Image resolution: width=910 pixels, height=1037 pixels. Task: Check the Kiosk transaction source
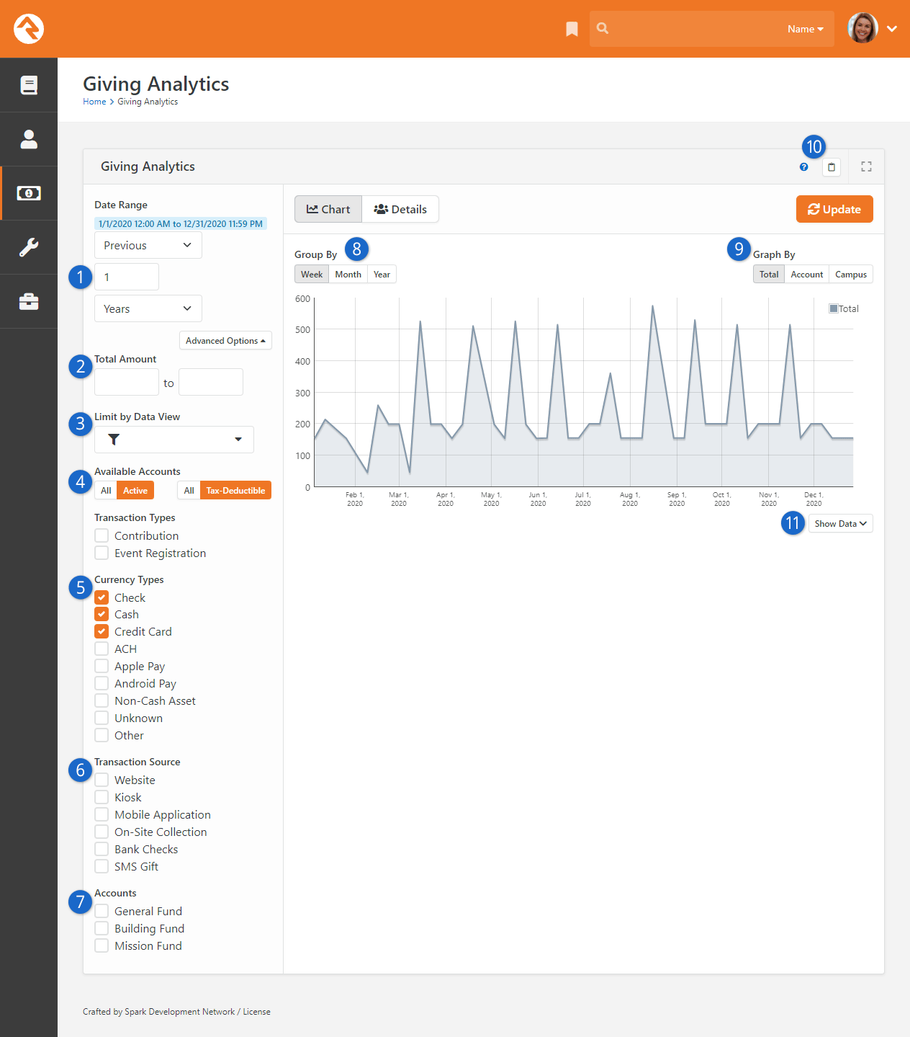point(102,797)
